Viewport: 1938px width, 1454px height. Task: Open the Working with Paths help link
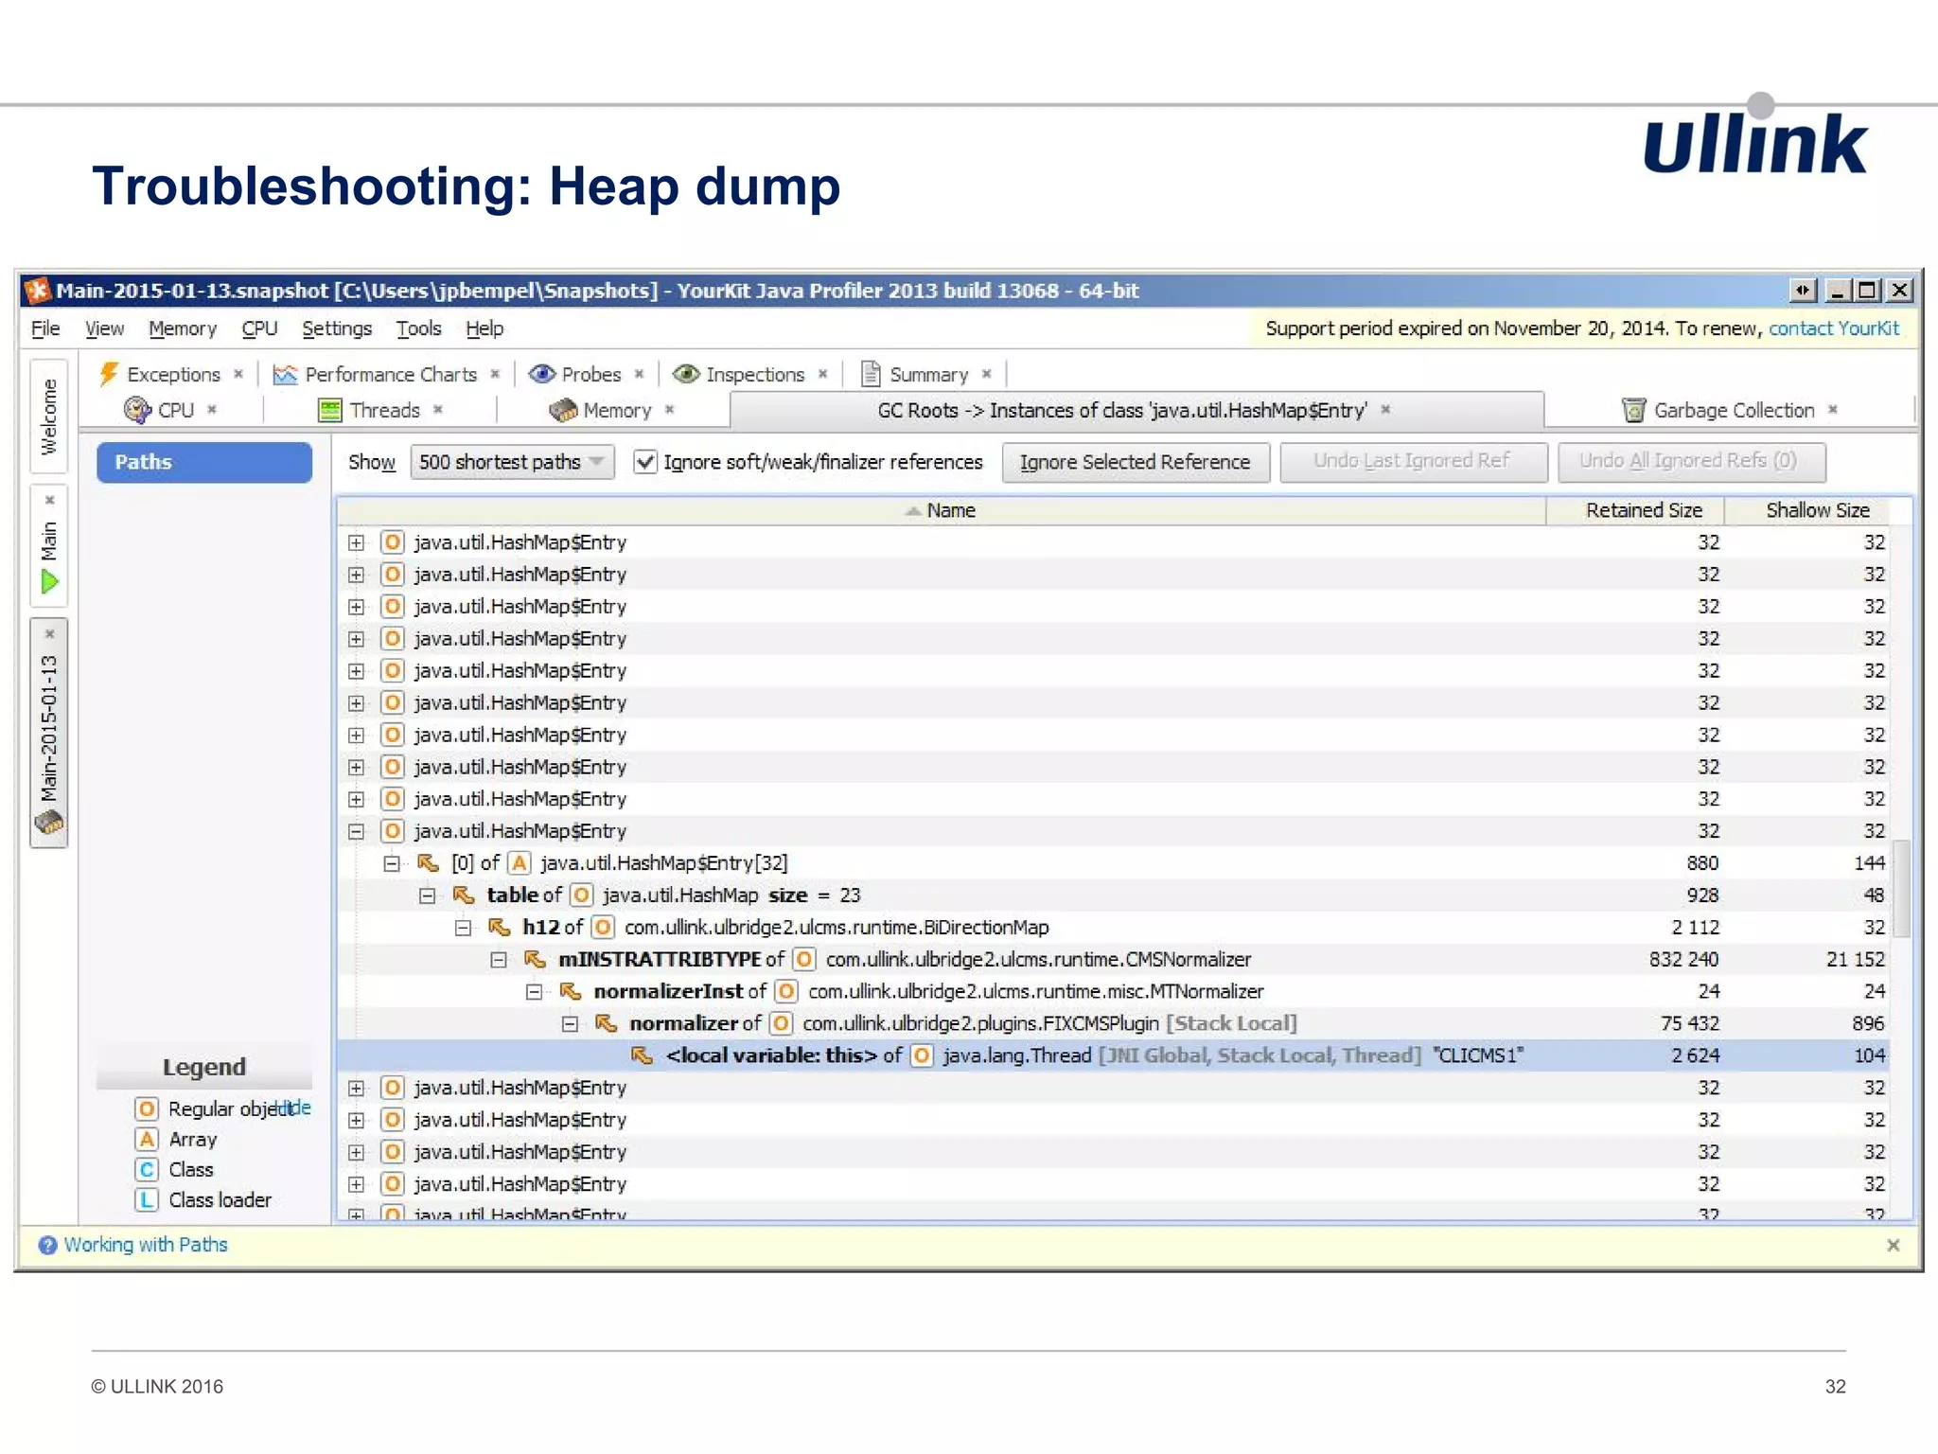click(x=146, y=1245)
